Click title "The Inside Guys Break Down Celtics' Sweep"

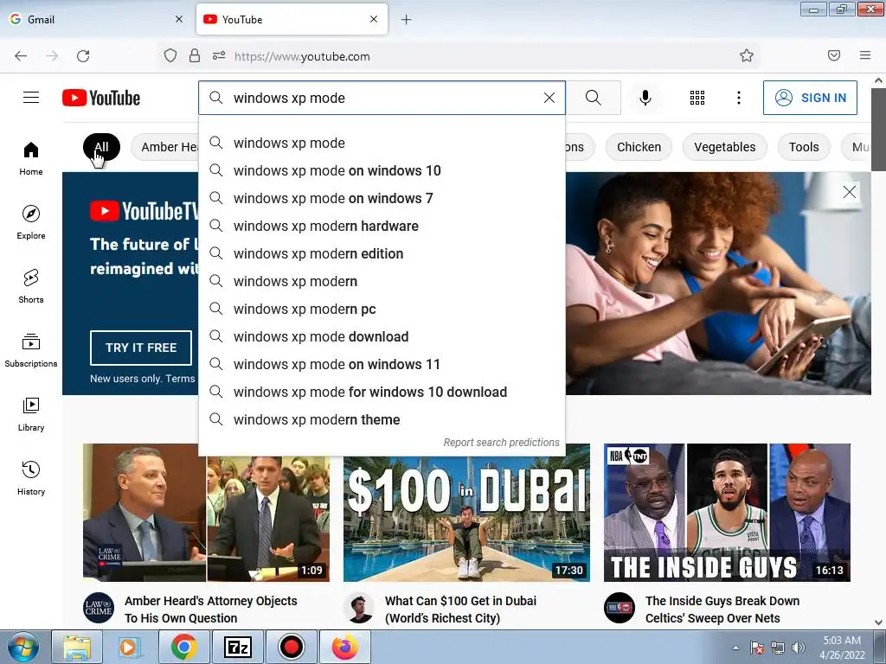tap(722, 610)
